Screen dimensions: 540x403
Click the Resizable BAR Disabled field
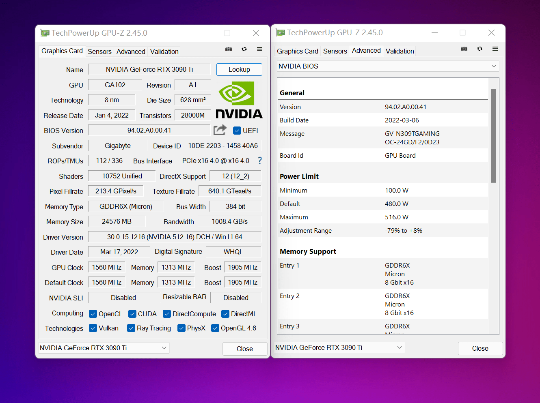point(236,298)
